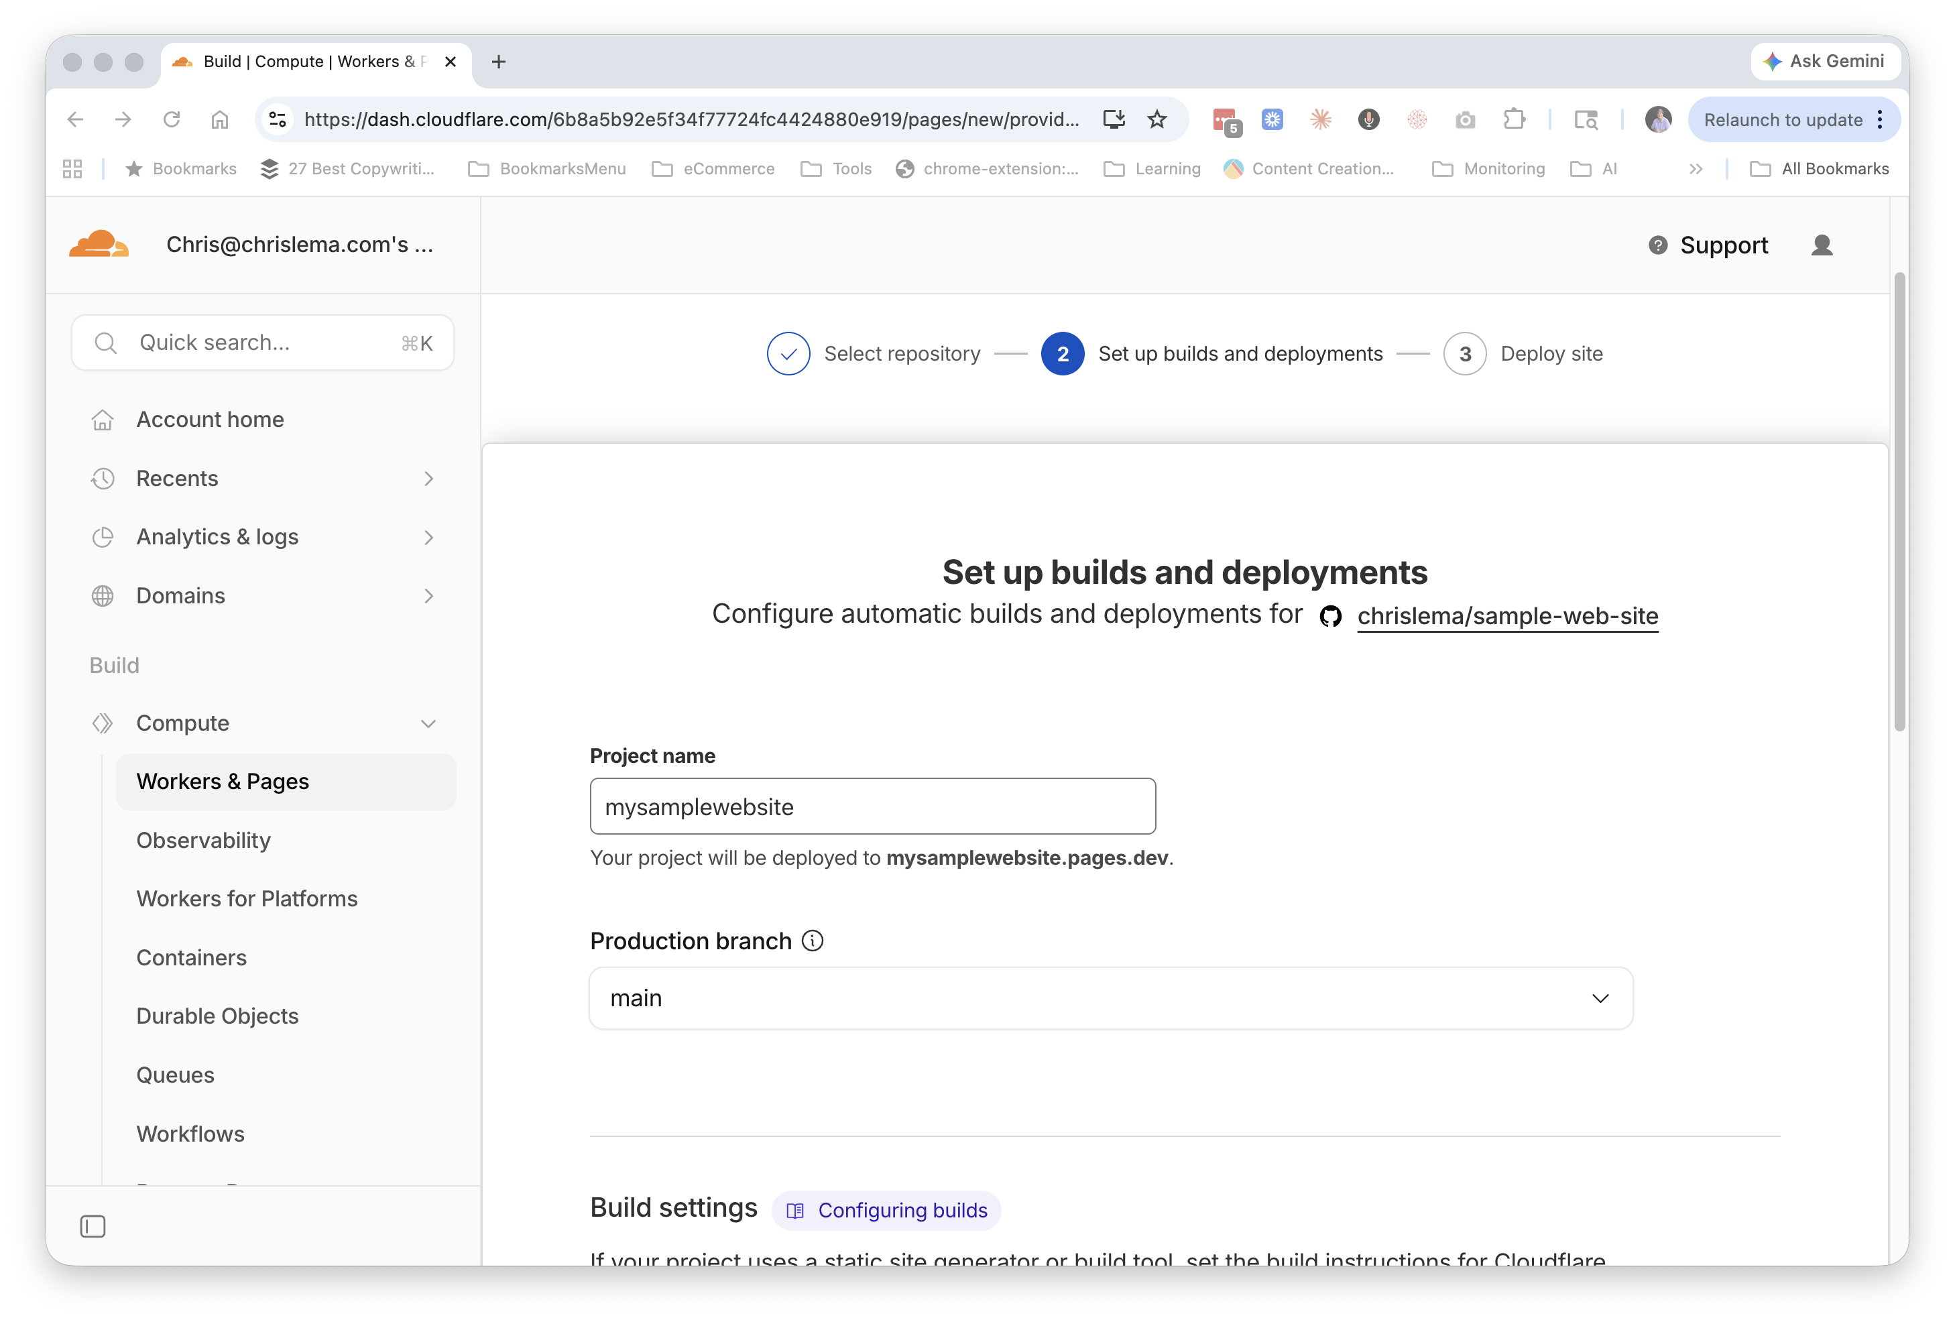Open the chrislema/sample-web-site repository link
This screenshot has width=1955, height=1322.
click(x=1506, y=617)
